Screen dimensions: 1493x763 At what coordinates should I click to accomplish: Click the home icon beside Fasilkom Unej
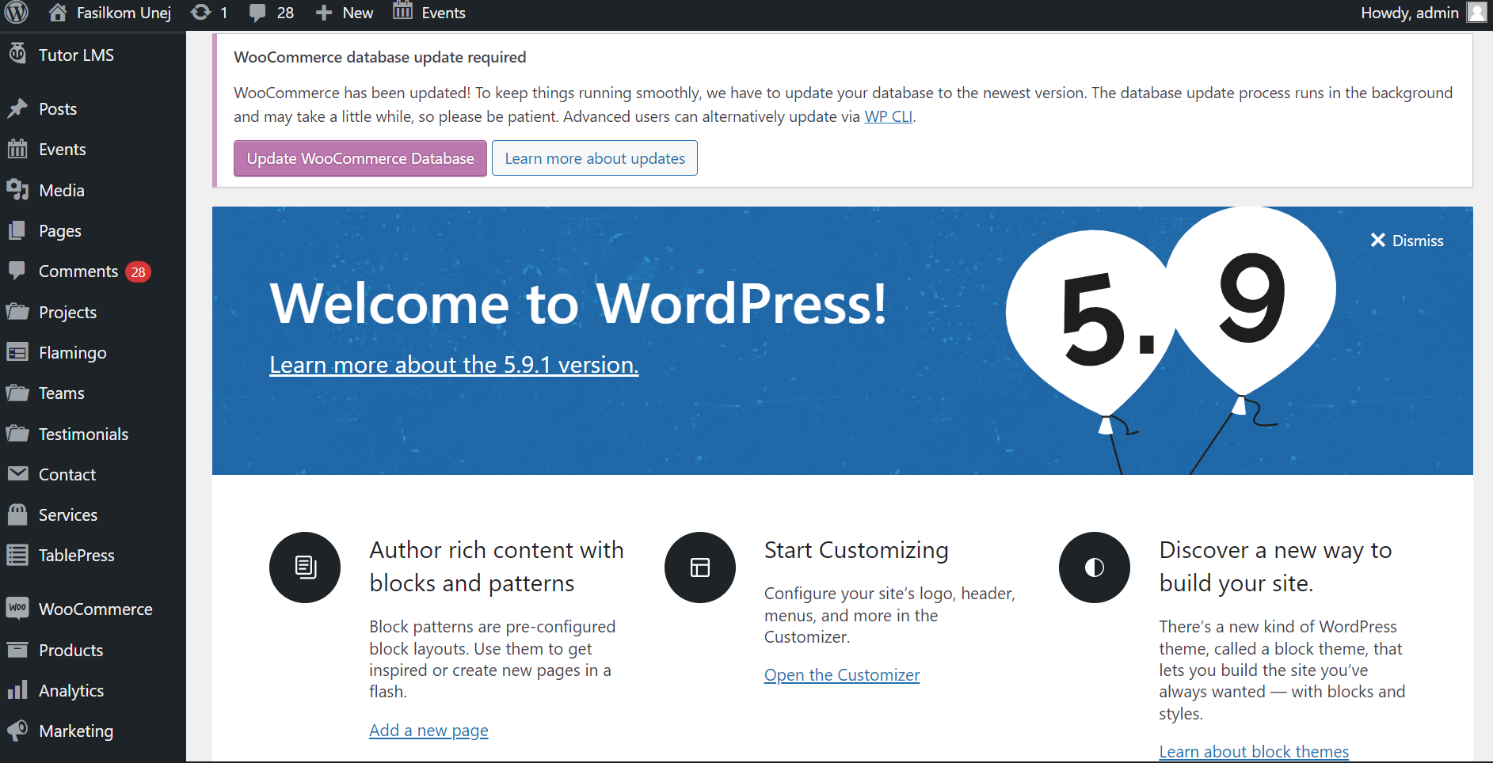[58, 12]
